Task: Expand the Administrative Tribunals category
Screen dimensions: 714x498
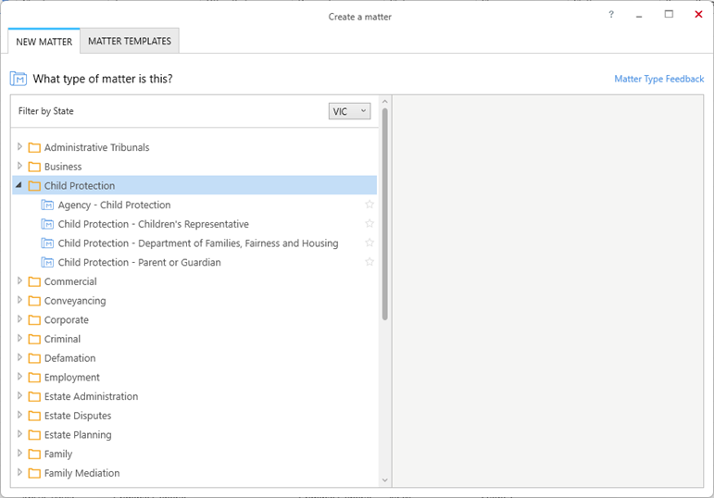Action: click(19, 147)
